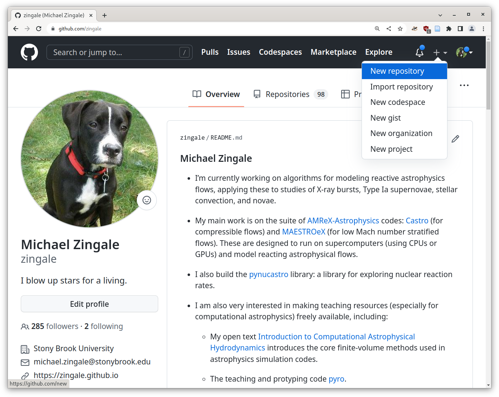Click the pencil edit README icon
The image size is (499, 397).
click(455, 139)
